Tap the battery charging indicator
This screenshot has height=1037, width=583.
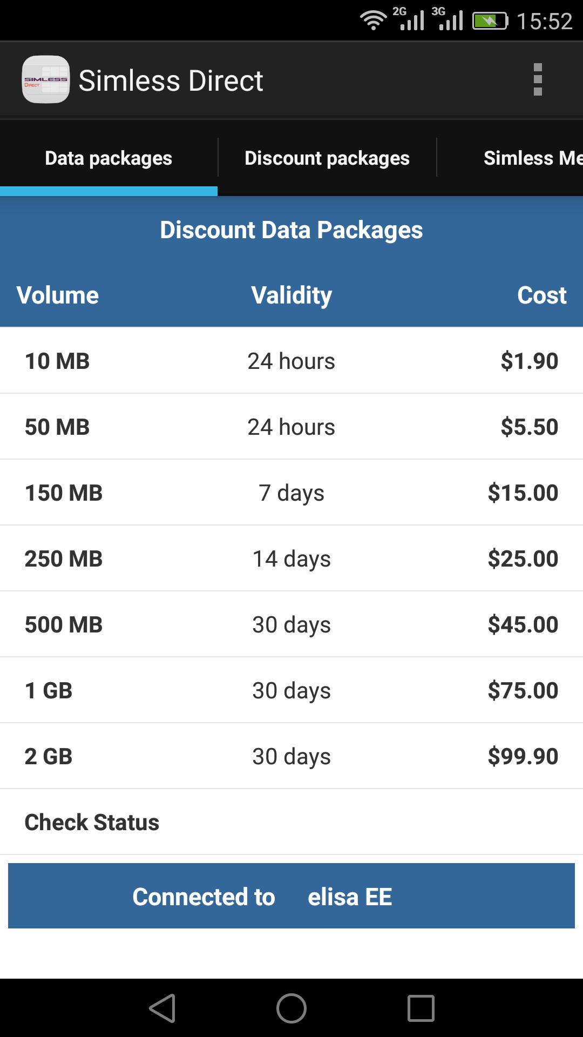(490, 21)
